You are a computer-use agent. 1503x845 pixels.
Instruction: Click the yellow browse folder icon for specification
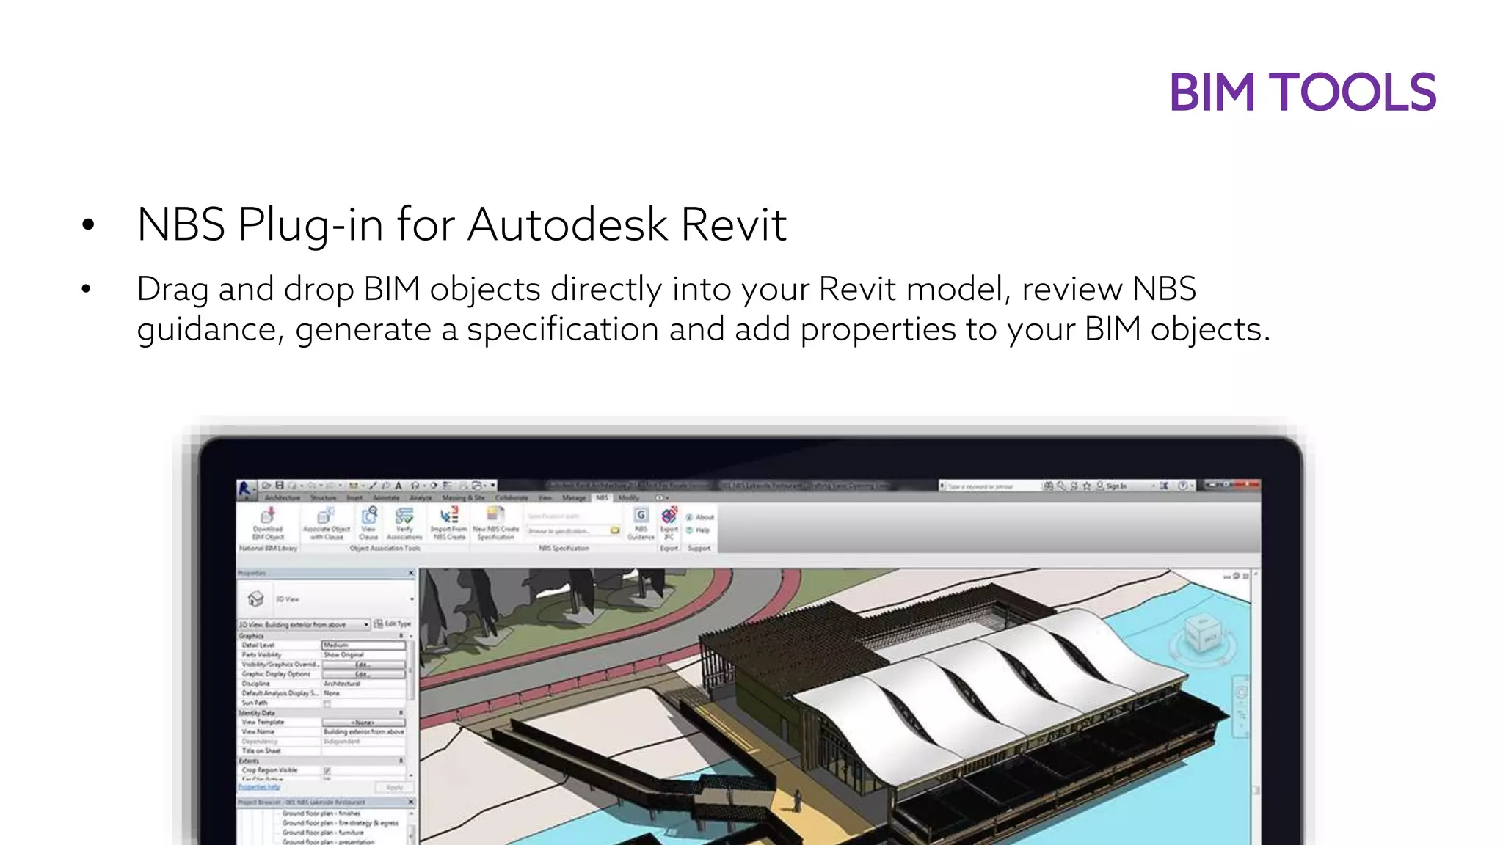pos(615,530)
